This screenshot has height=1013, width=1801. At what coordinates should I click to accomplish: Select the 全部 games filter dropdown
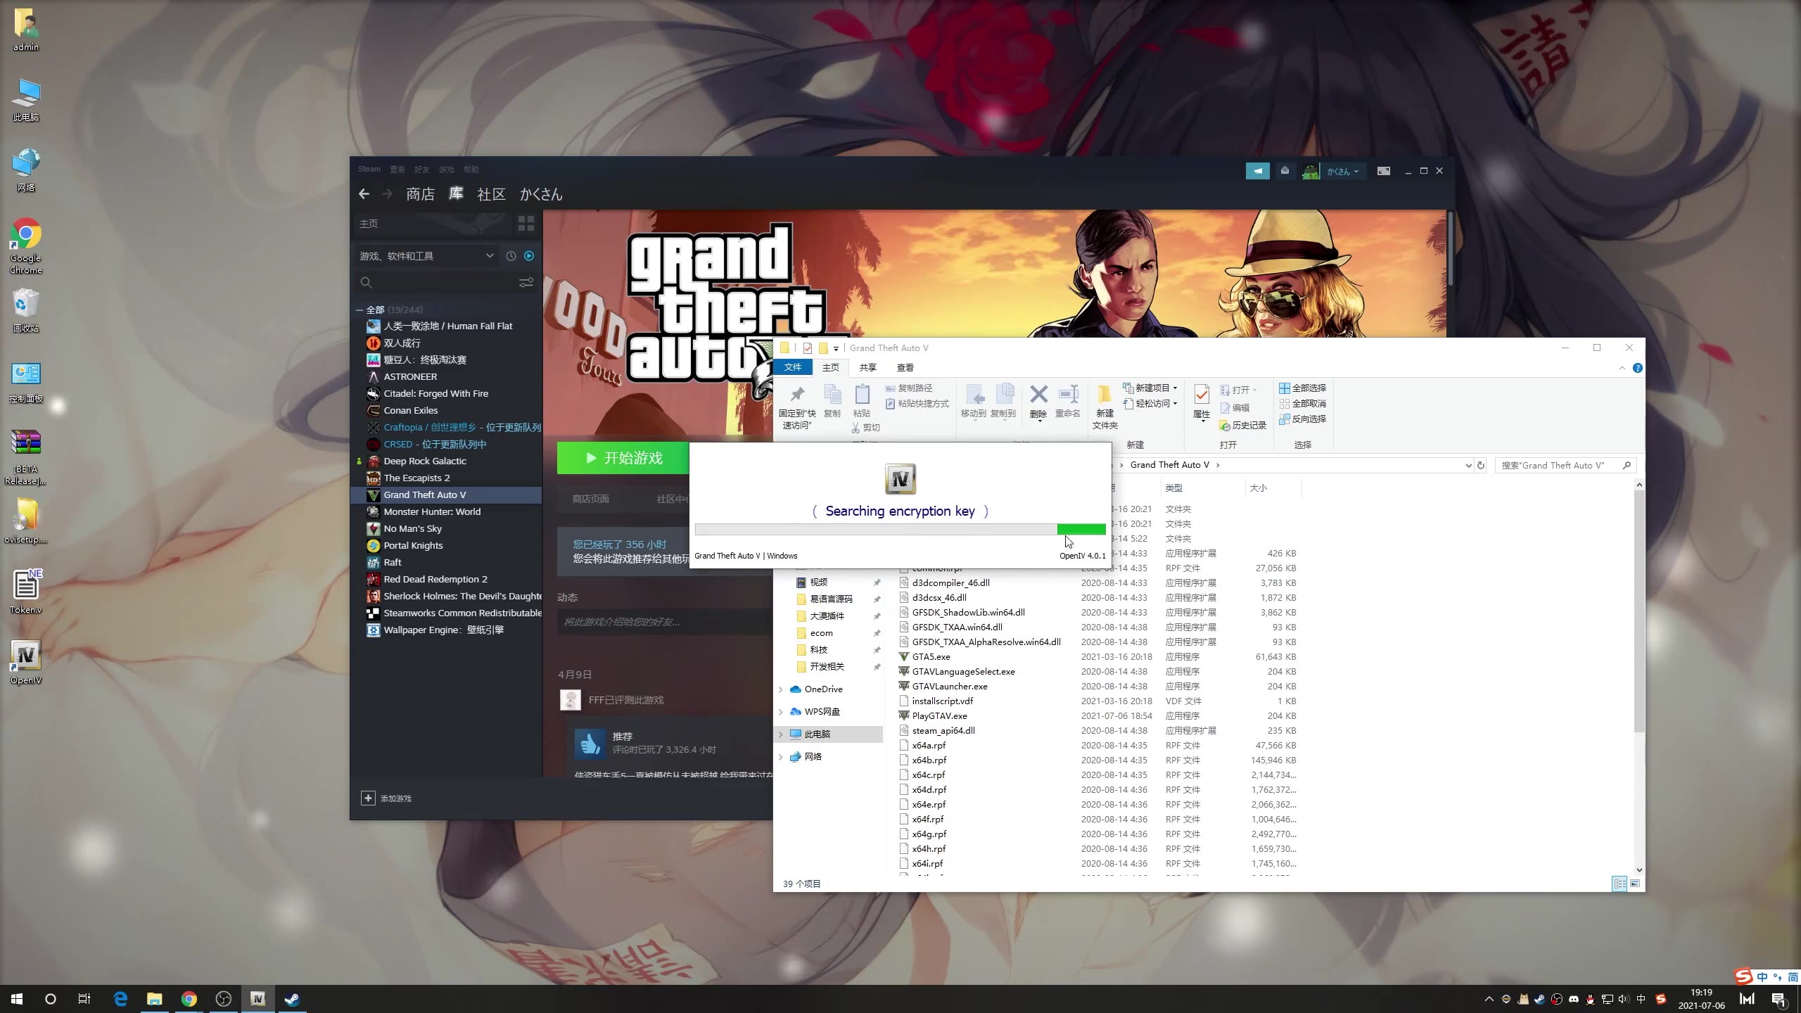(383, 308)
